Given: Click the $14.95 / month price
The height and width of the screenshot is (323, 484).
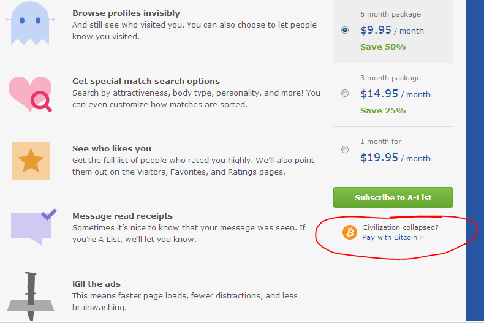Looking at the screenshot, I should point(395,94).
